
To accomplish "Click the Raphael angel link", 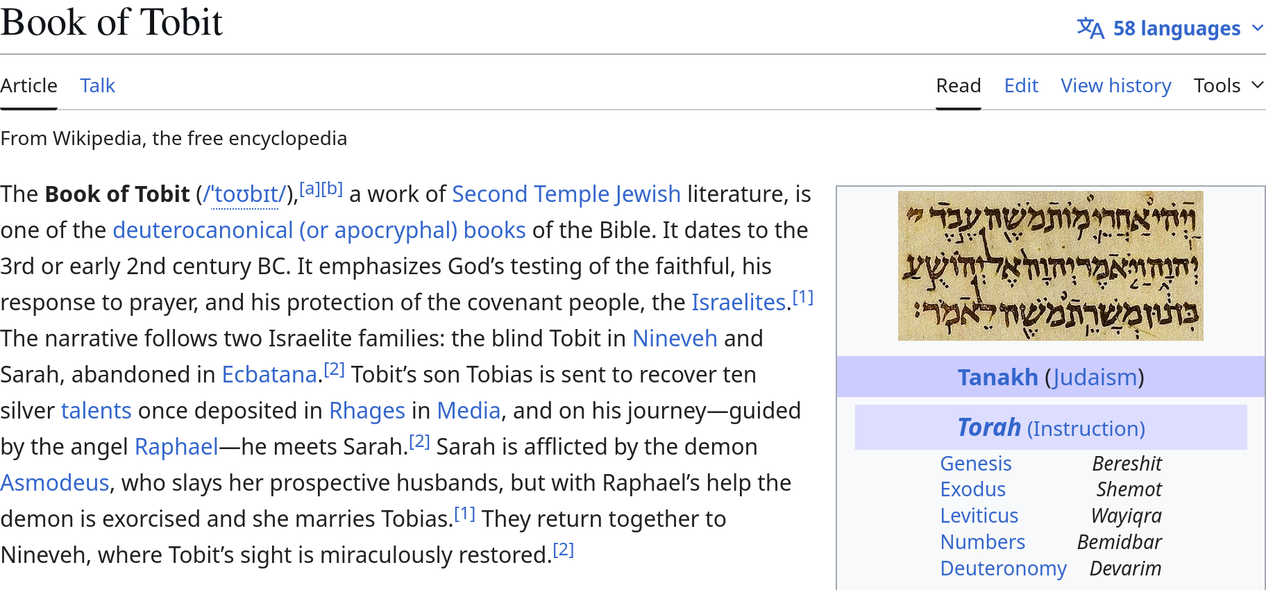I will click(176, 446).
